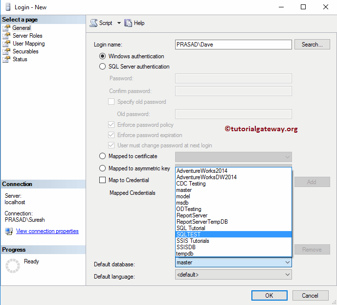Open the Default language dropdown
The height and width of the screenshot is (305, 337).
point(287,275)
